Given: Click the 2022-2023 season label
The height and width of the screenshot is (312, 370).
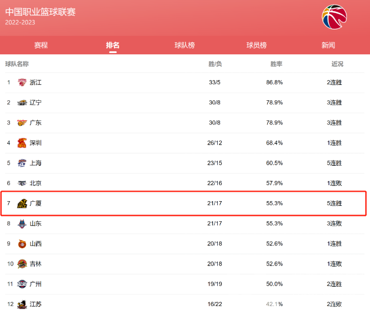Looking at the screenshot, I should click(20, 22).
